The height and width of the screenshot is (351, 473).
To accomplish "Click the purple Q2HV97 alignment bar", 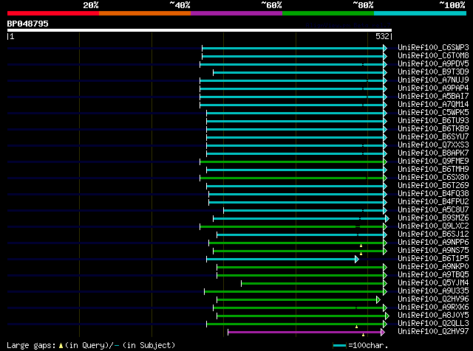I will tap(304, 333).
